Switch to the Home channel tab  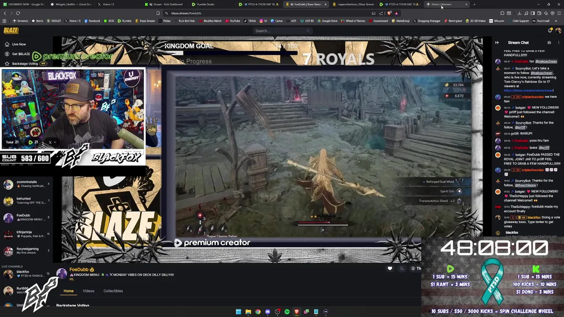tap(68, 291)
